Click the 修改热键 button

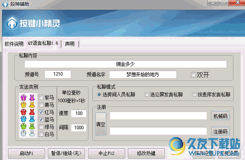tap(146, 153)
